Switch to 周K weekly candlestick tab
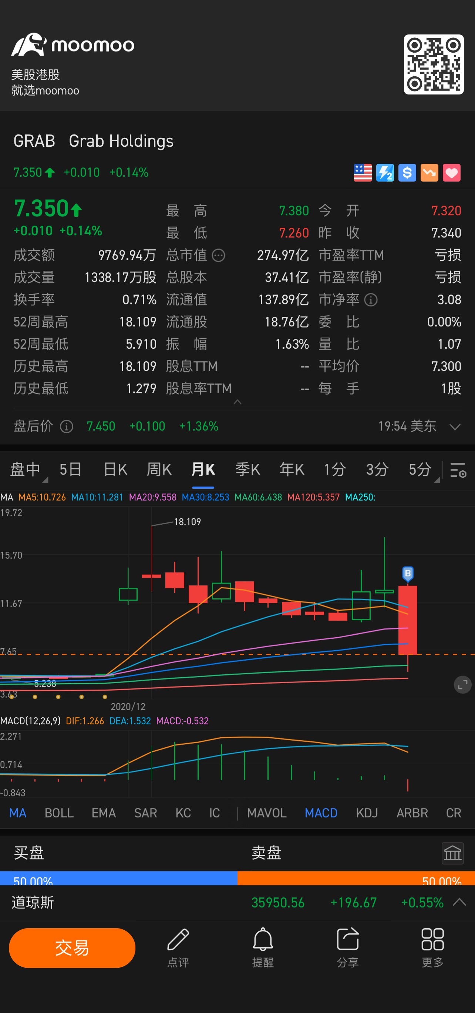The image size is (475, 1013). (x=159, y=469)
